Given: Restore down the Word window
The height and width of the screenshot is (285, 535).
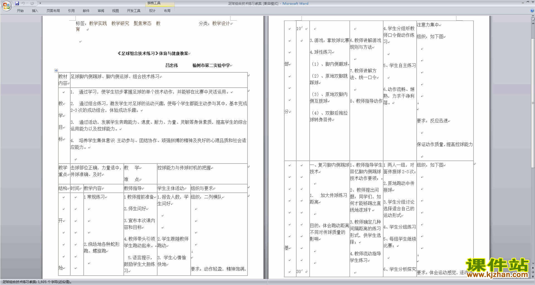Looking at the screenshot, I should point(528,2).
